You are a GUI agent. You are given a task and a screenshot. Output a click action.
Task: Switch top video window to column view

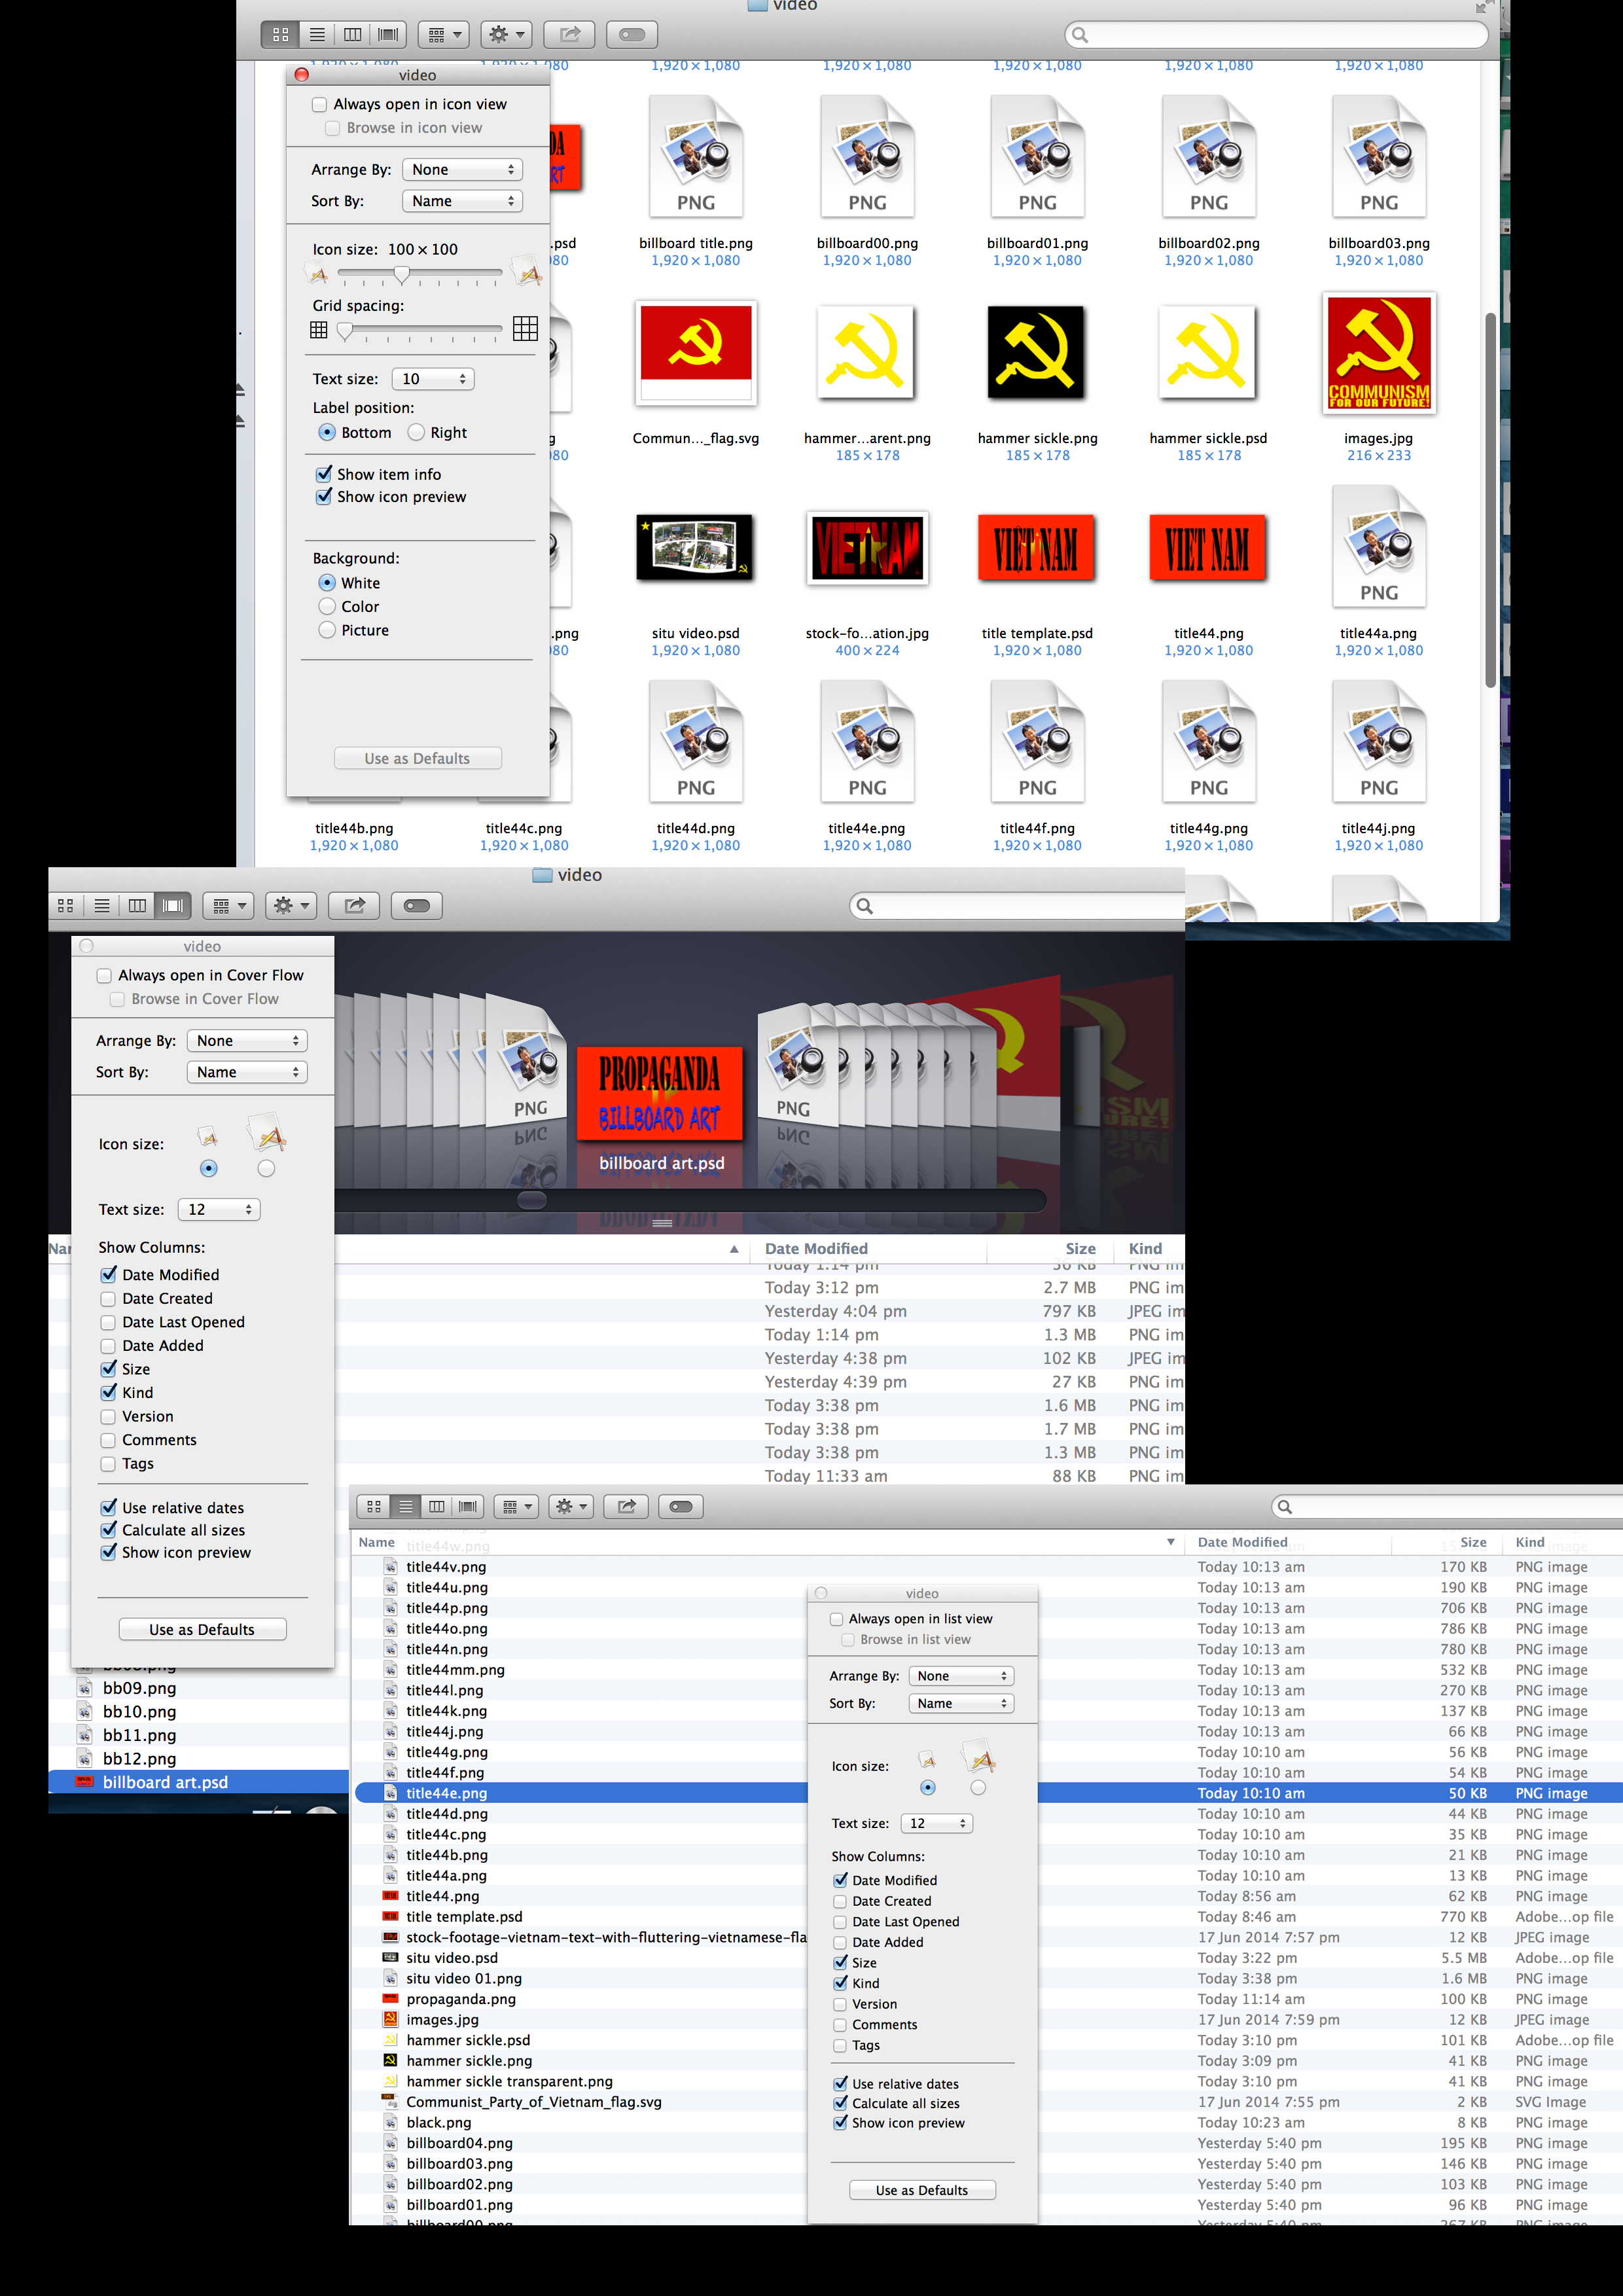352,35
